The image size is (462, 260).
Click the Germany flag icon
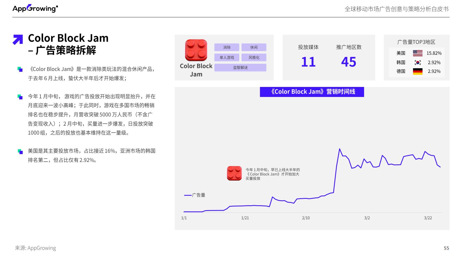click(418, 71)
